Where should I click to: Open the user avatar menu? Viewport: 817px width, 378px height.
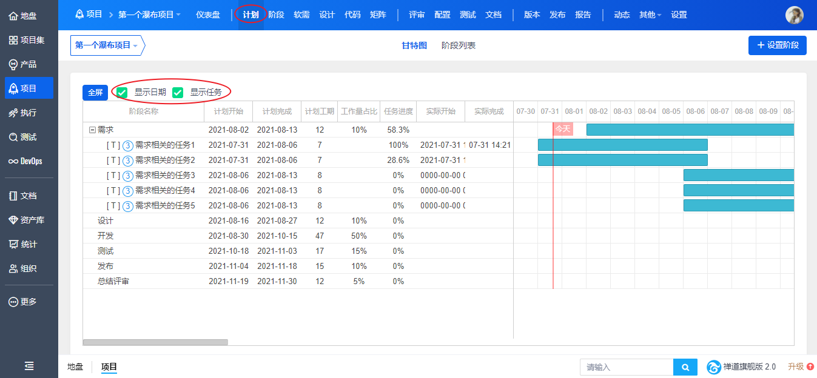point(794,15)
